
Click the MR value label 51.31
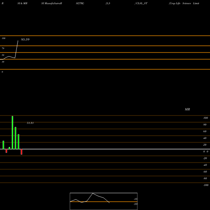[30, 123]
